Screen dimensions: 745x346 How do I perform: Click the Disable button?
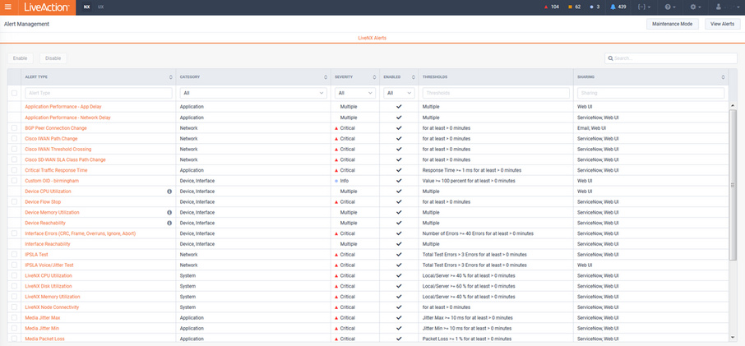[x=53, y=58]
